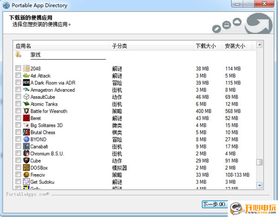Click the scrollbar up arrow
Viewport: 278px width, 217px height.
(260, 45)
